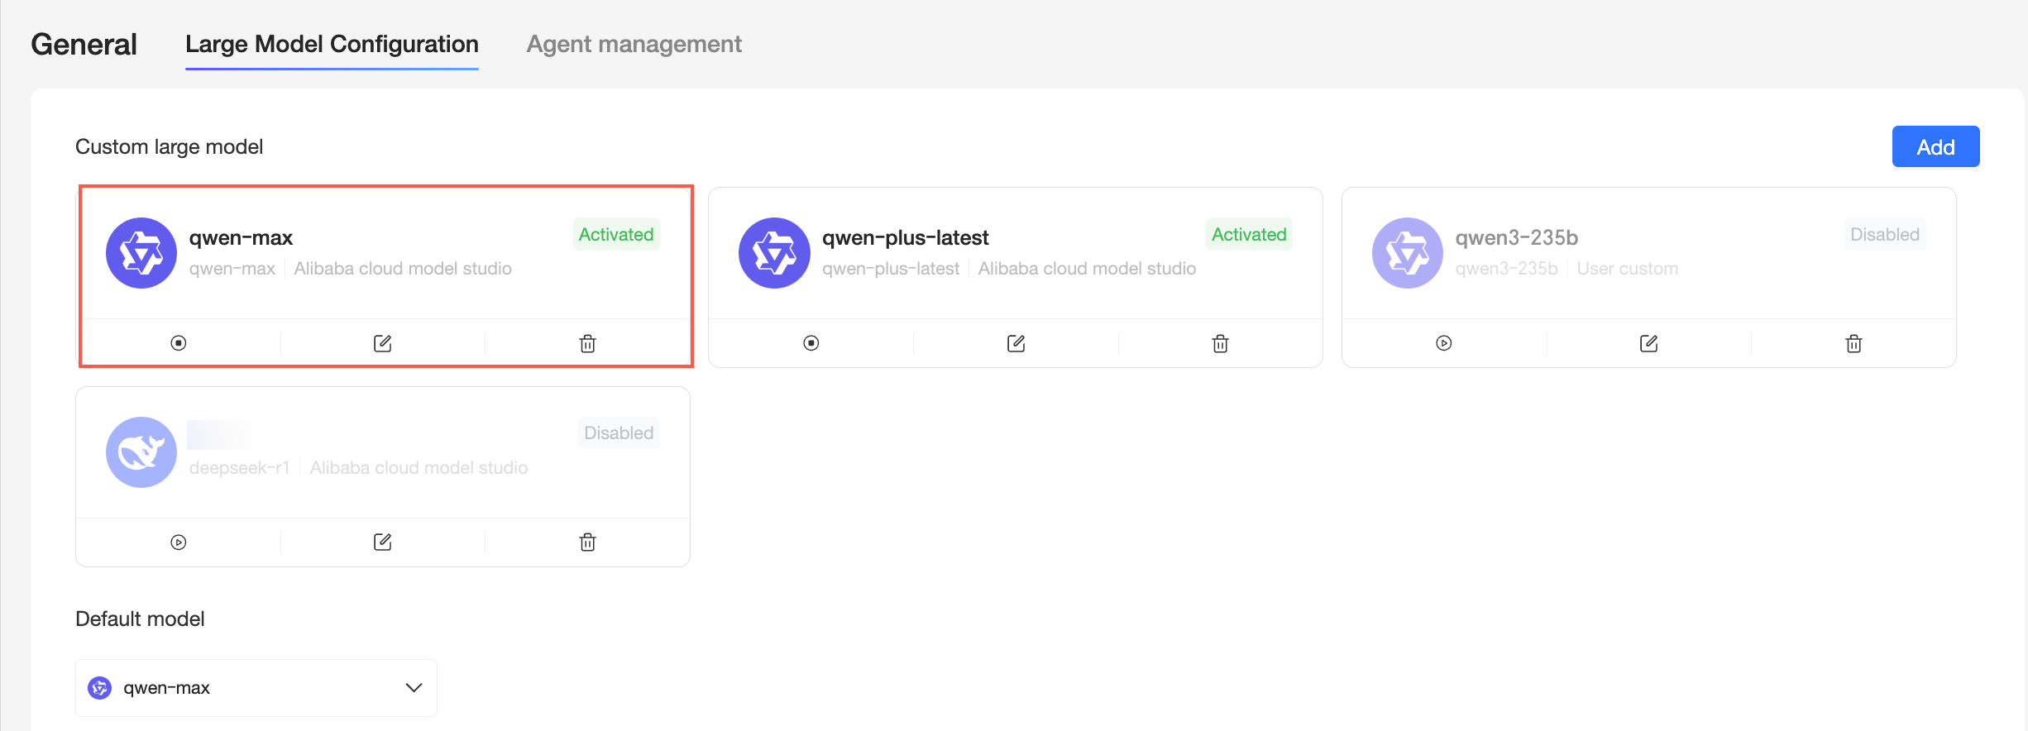Click the Activated badge on qwen-plus-latest
Image resolution: width=2028 pixels, height=731 pixels.
coord(1249,235)
